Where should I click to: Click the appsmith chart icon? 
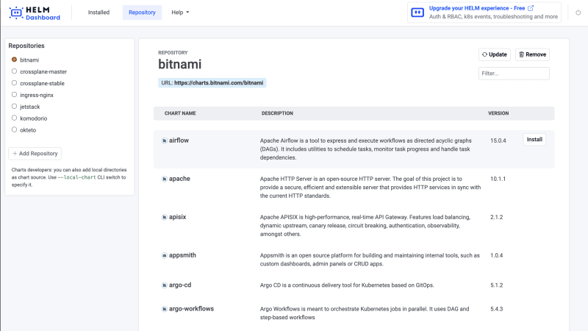coord(164,255)
